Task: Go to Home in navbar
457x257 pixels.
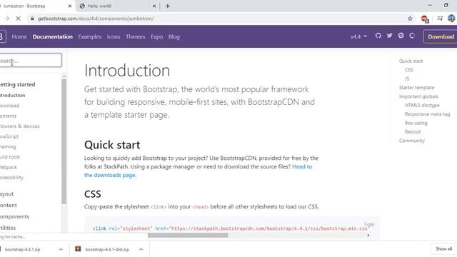Action: [19, 36]
